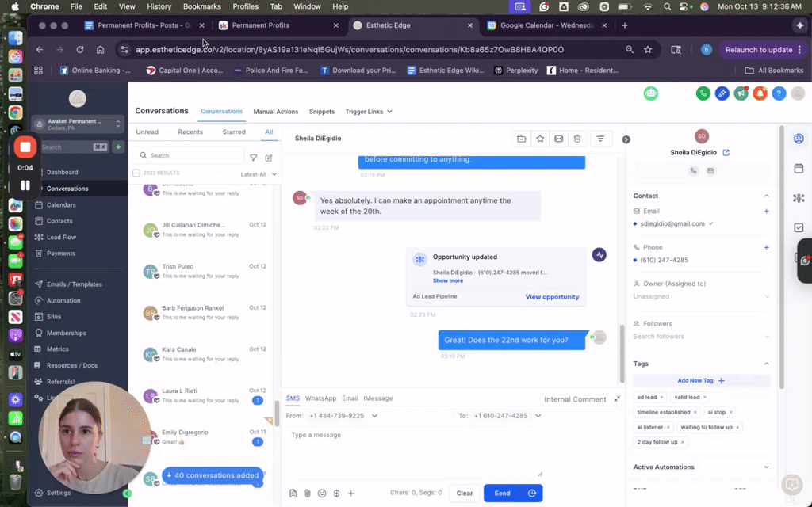The height and width of the screenshot is (507, 812).
Task: Click the filter funnel in the conversations list
Action: [x=253, y=158]
